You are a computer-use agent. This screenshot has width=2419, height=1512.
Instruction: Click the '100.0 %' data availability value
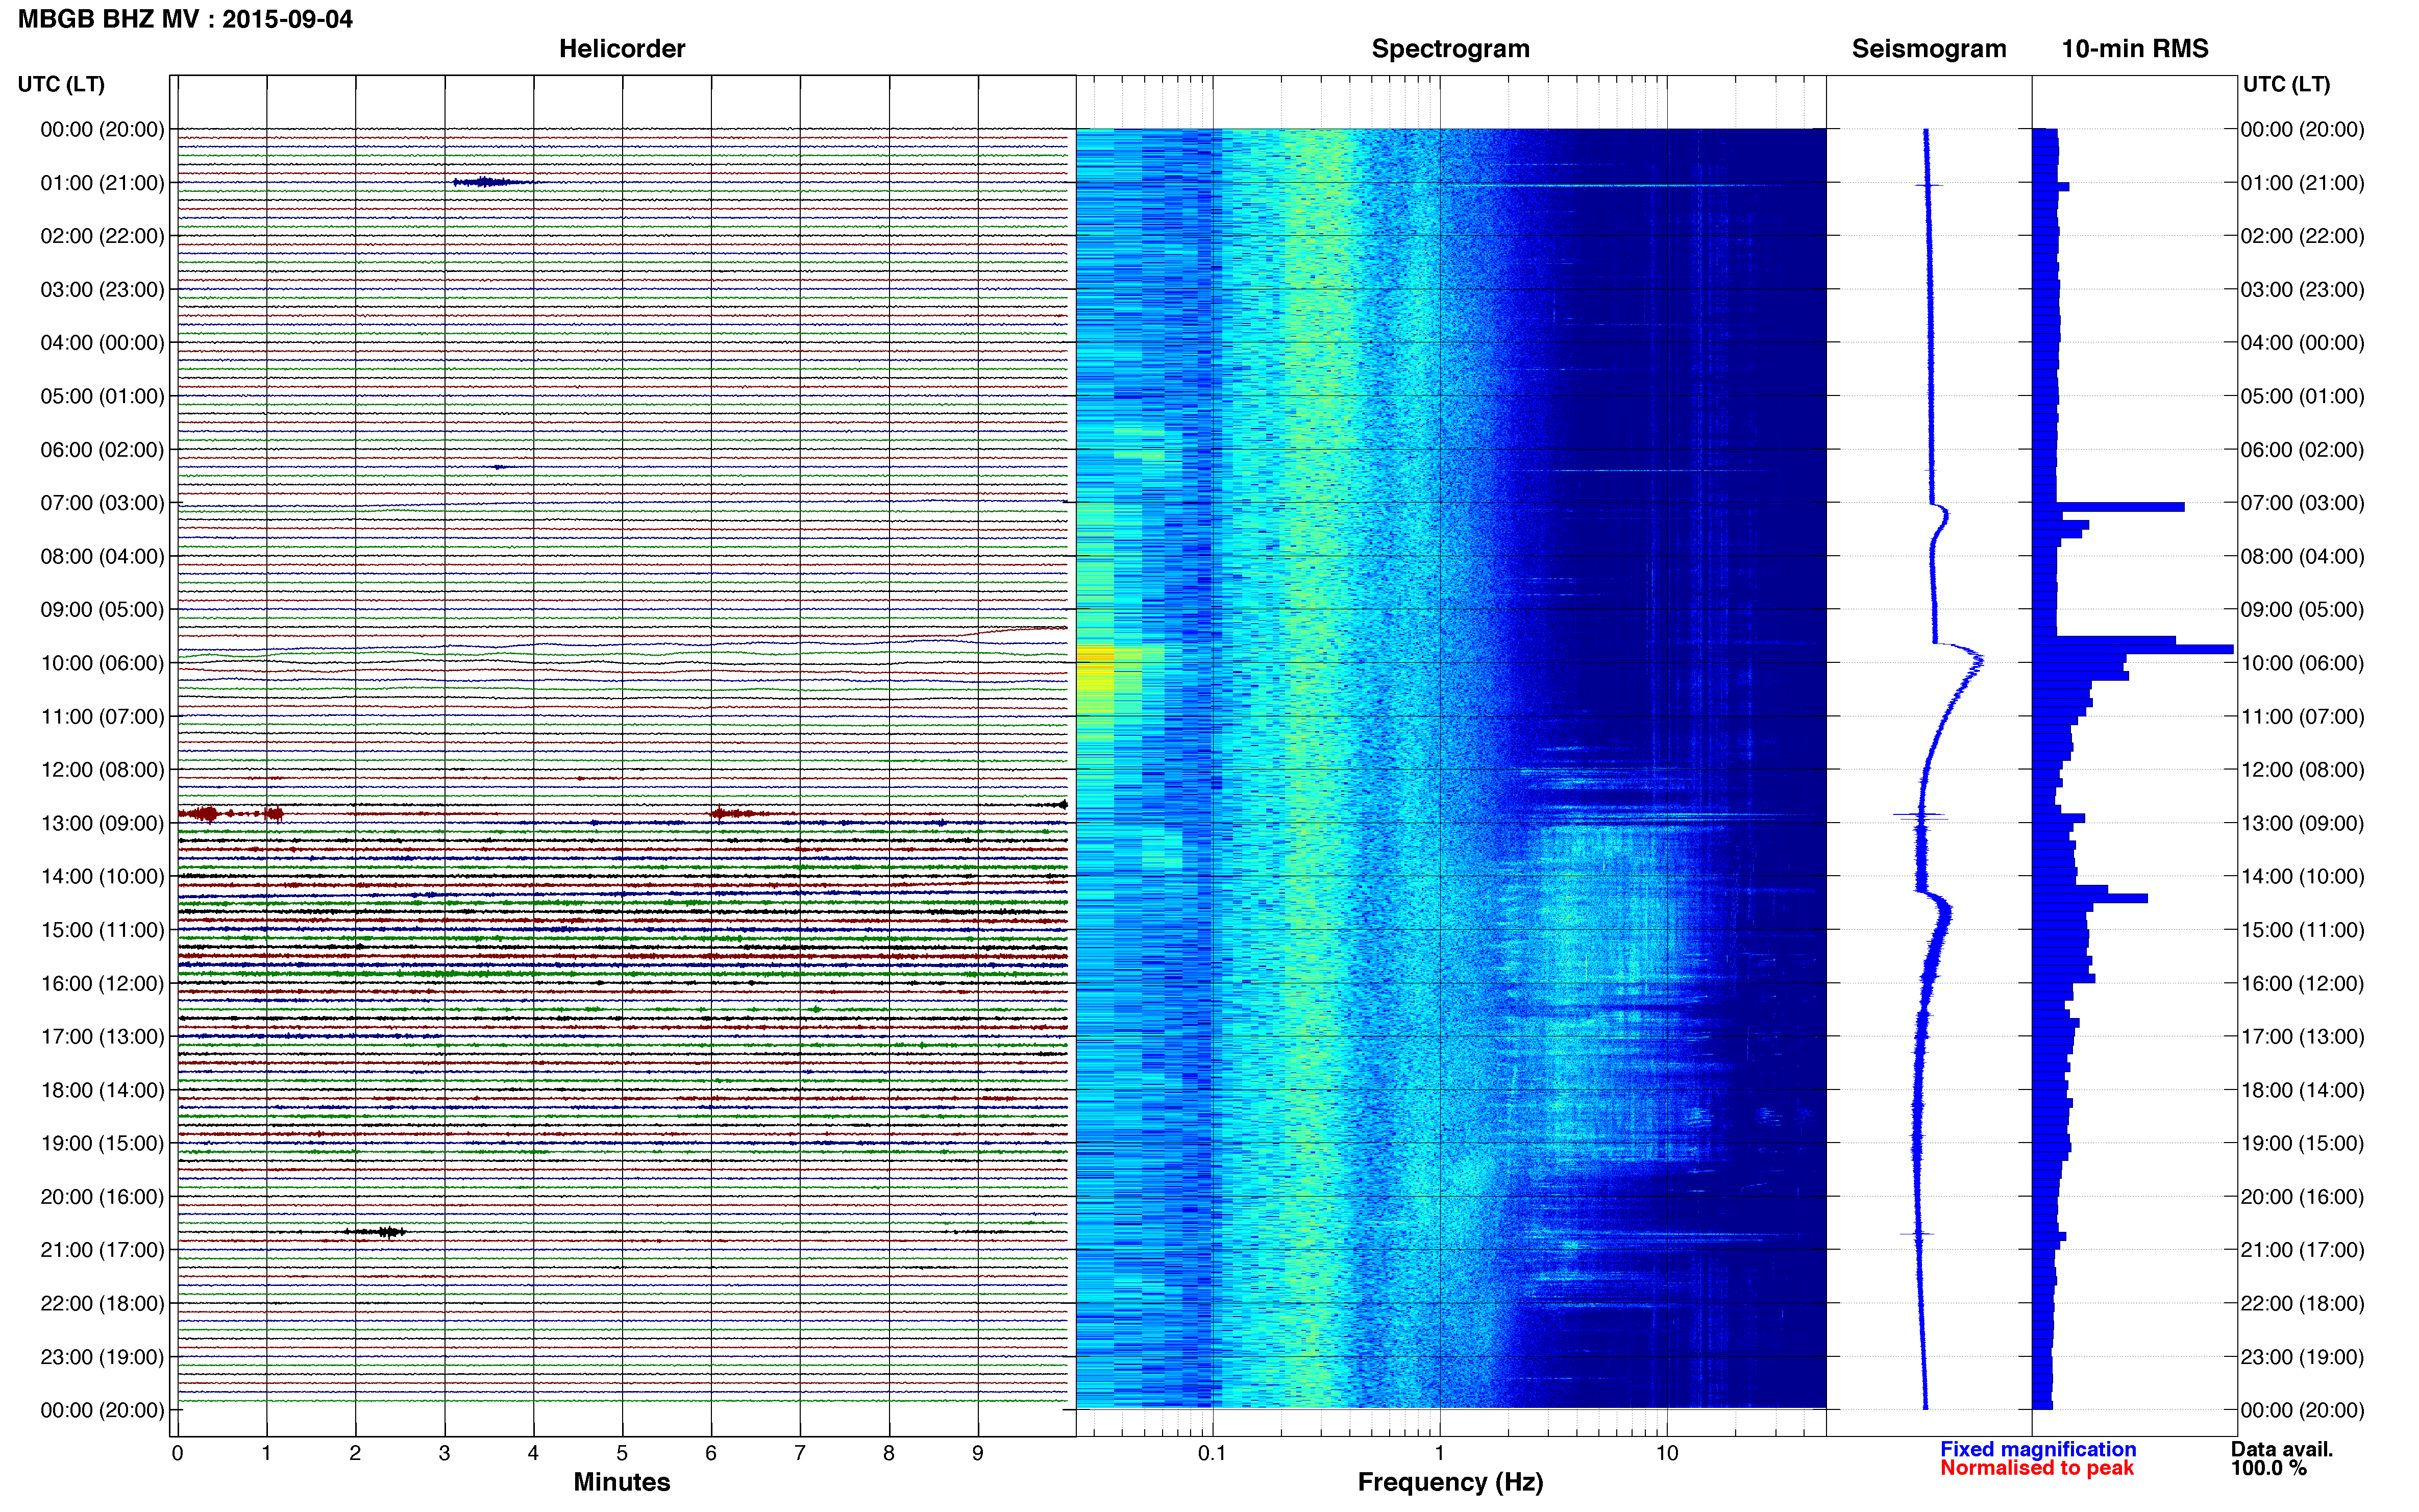(2269, 1468)
